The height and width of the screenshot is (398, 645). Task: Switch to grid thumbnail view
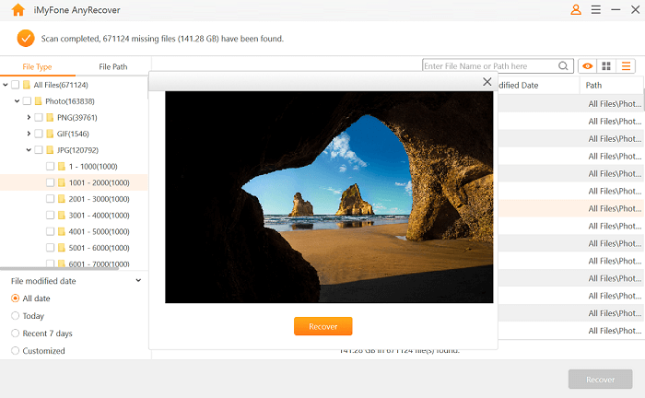pyautogui.click(x=606, y=66)
